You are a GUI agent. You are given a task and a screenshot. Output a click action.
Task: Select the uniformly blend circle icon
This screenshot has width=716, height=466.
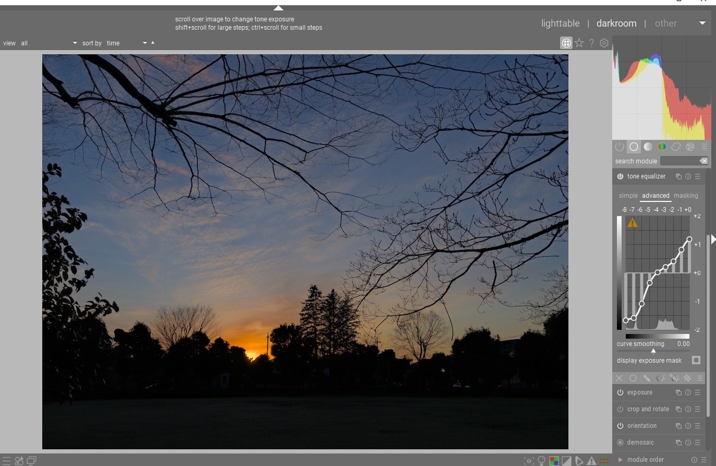tap(633, 378)
